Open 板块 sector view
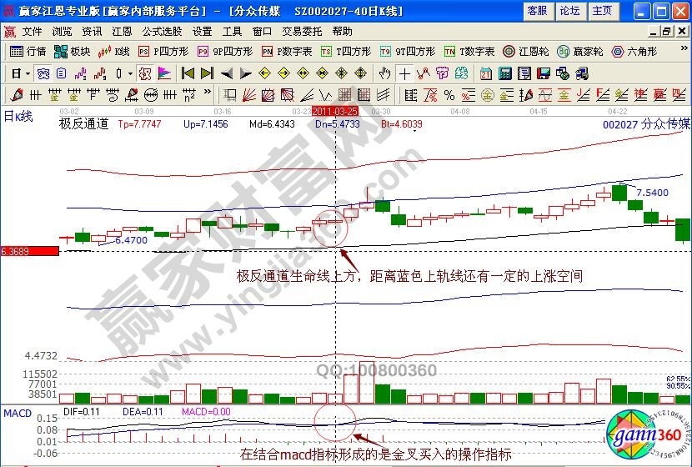Viewport: 692px width, 467px height. (72, 52)
